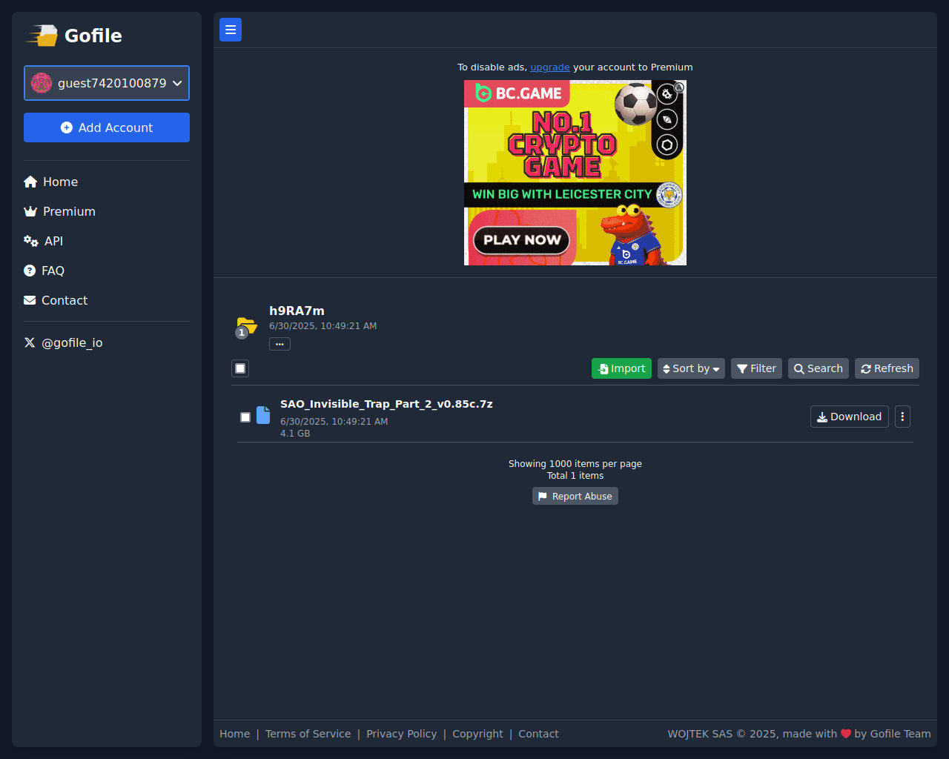The height and width of the screenshot is (759, 949).
Task: Open the API page in the sidebar
Action: [44, 241]
